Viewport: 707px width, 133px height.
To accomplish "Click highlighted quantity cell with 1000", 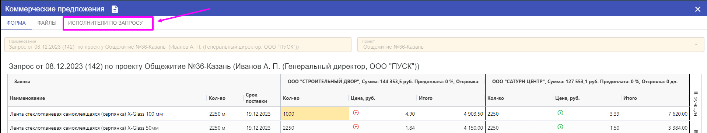I will tap(315, 114).
